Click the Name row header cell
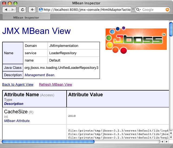The image size is (173, 148). (13, 53)
